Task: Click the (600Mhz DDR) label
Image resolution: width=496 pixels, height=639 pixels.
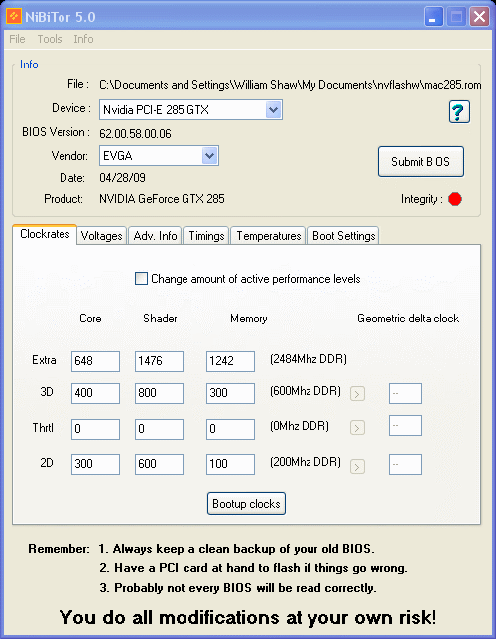Action: click(x=306, y=391)
